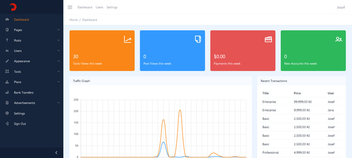Screen dimensions: 352x158
Task: Open the green New Accounts this week card
Action: [313, 50]
